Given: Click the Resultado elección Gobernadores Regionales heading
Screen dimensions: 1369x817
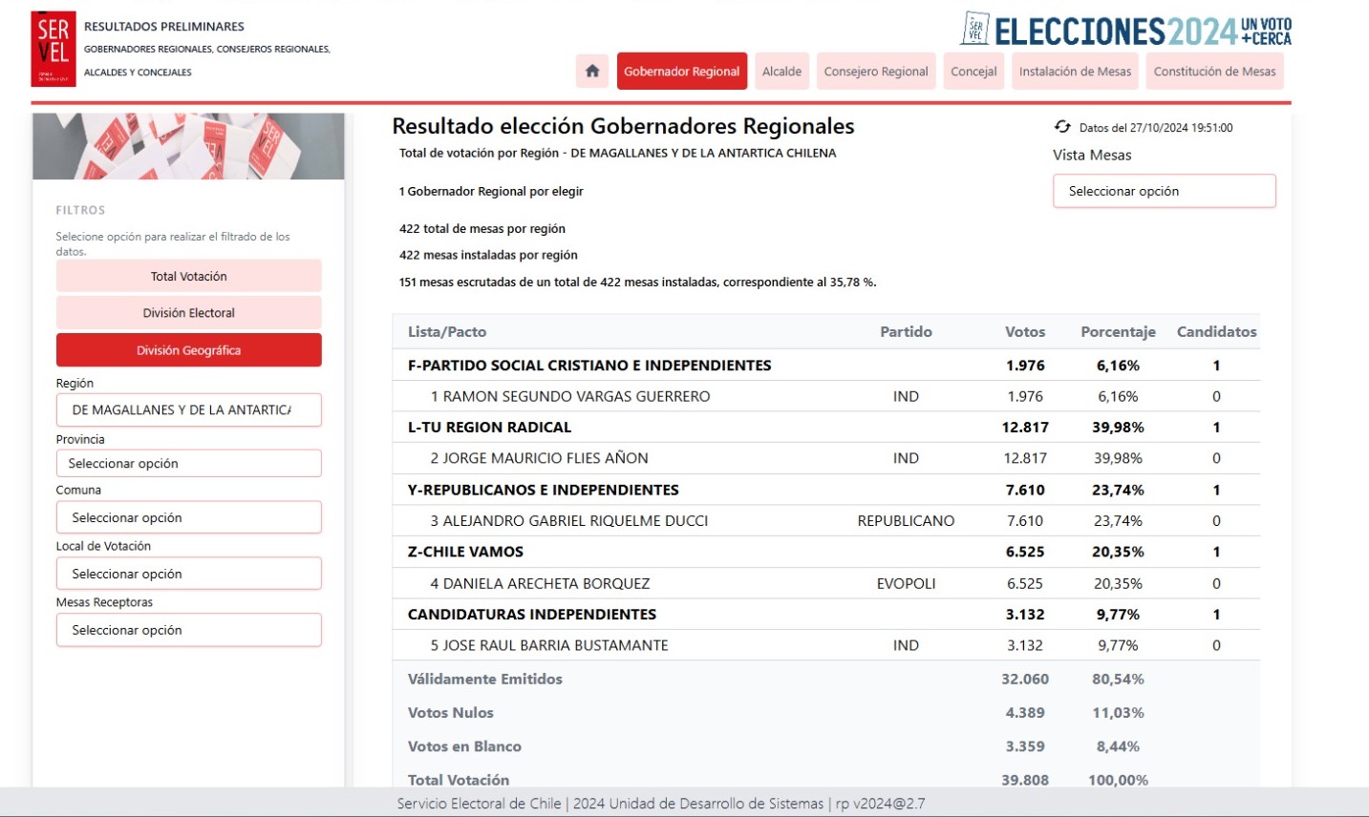Looking at the screenshot, I should [x=623, y=126].
